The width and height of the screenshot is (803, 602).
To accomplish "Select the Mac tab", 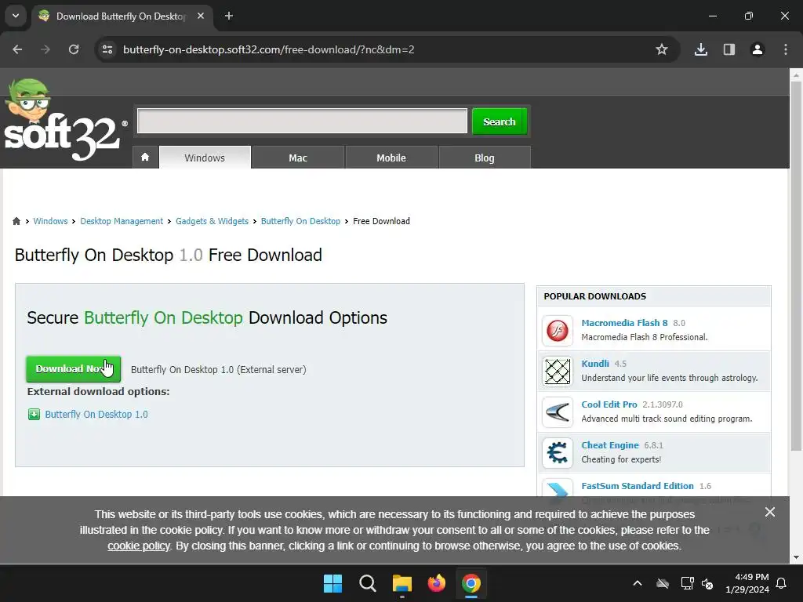I will coord(298,158).
